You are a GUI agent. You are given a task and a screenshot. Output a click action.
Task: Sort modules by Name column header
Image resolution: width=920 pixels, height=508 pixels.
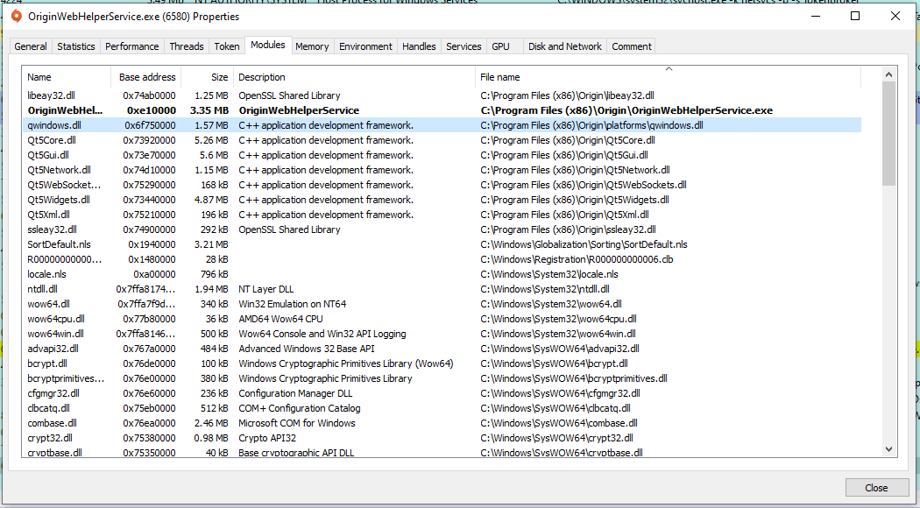click(x=67, y=77)
